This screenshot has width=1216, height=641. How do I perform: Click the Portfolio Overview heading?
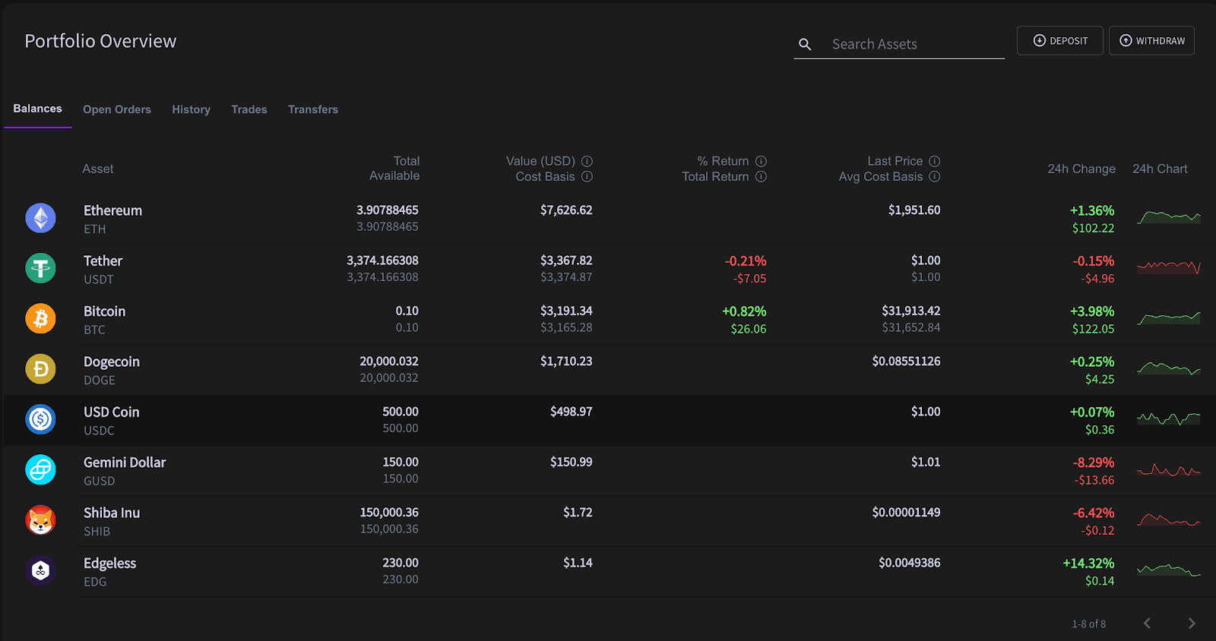[x=100, y=41]
